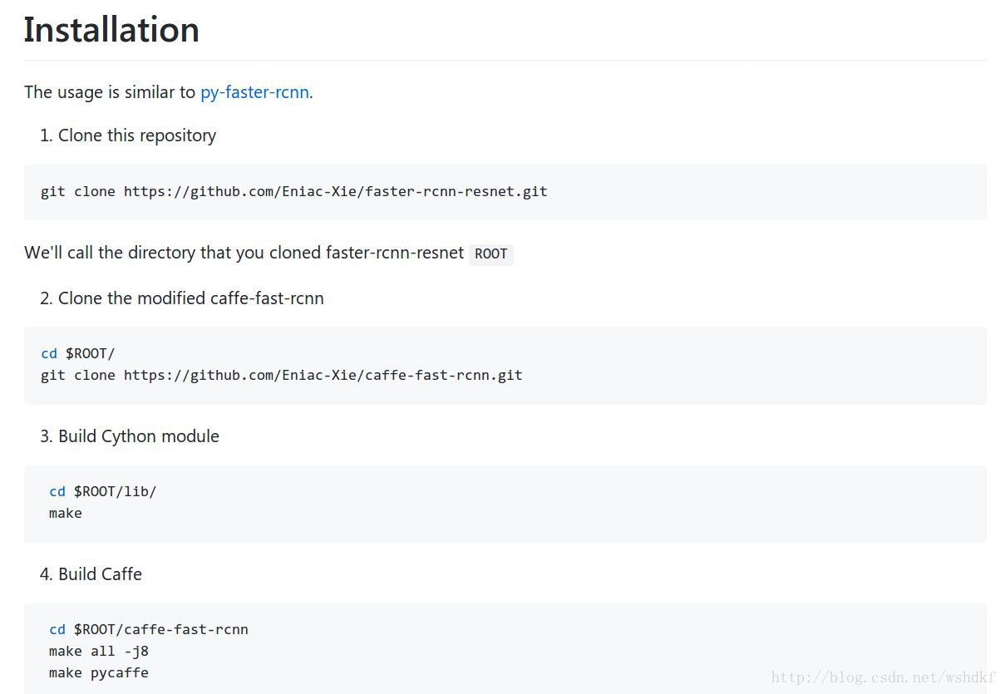This screenshot has width=1005, height=694.
Task: Click 'The usage is similar to' text
Action: click(110, 92)
